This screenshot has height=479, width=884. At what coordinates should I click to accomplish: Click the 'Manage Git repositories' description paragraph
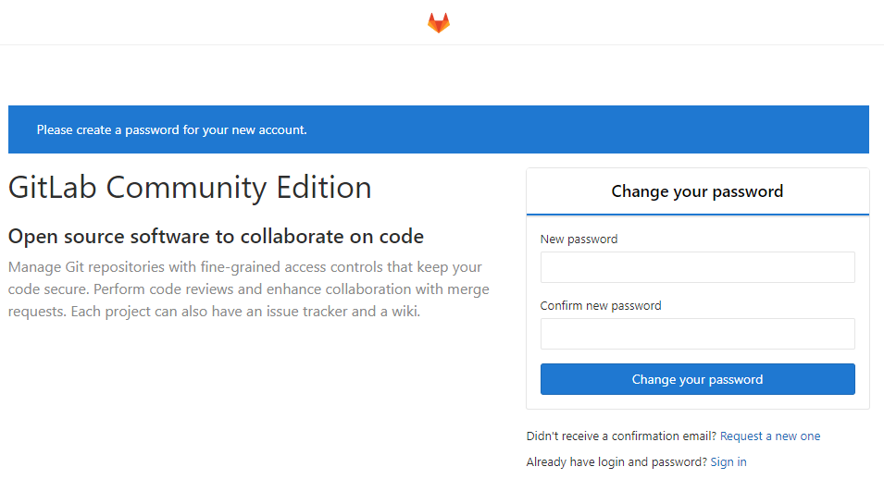pyautogui.click(x=249, y=289)
